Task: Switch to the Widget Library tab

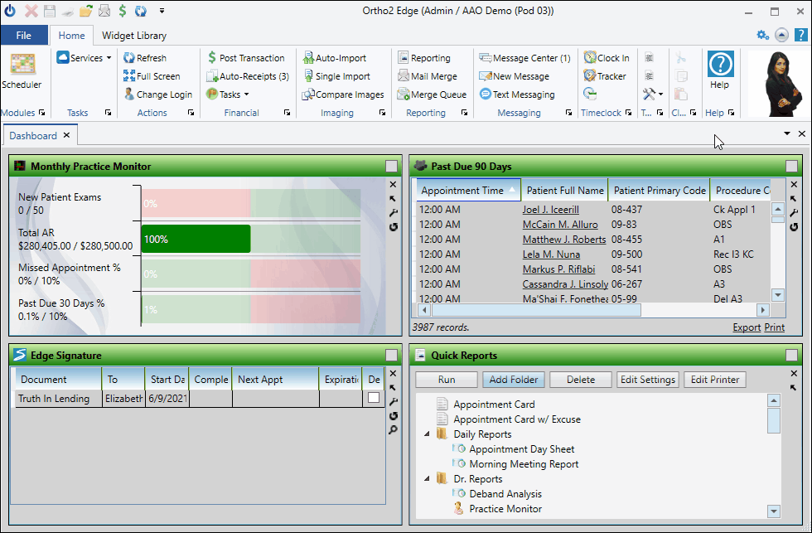Action: pos(133,36)
